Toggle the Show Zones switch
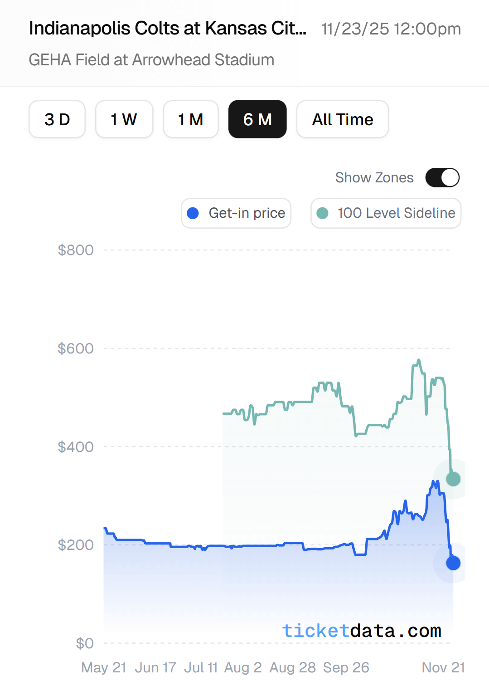Screen dimensions: 489x691 click(x=442, y=177)
